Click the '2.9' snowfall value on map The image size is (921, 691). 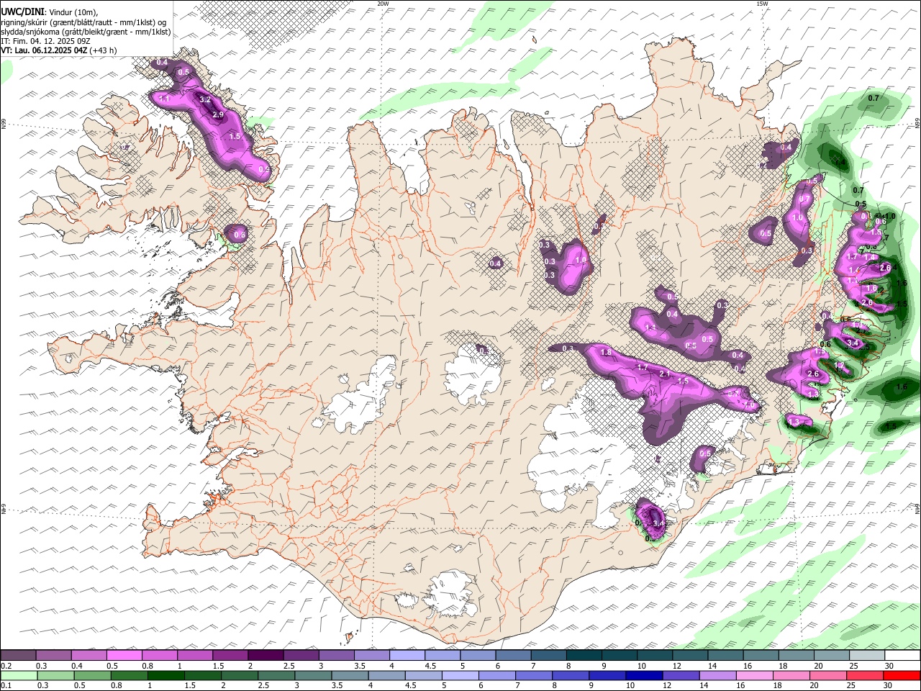218,115
